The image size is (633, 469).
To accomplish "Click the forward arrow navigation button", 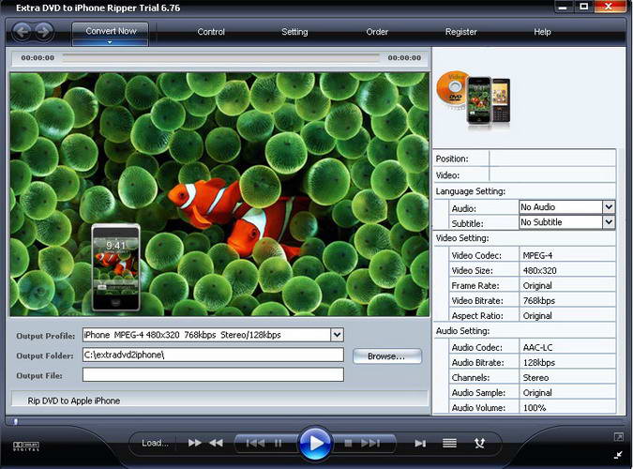I will [x=44, y=32].
